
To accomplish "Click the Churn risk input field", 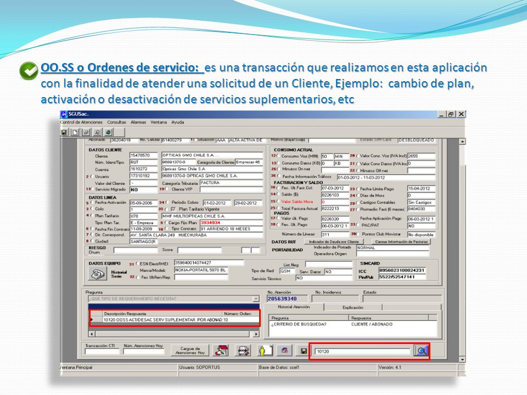I will tap(136, 250).
